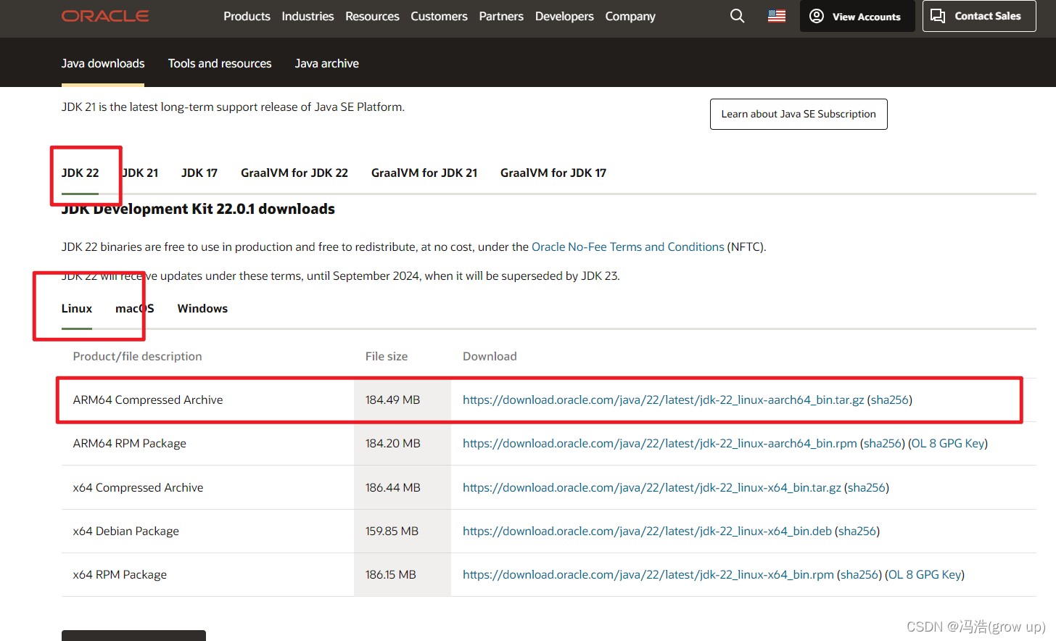1056x641 pixels.
Task: Open sha256 for x64 RPM Package
Action: (859, 574)
